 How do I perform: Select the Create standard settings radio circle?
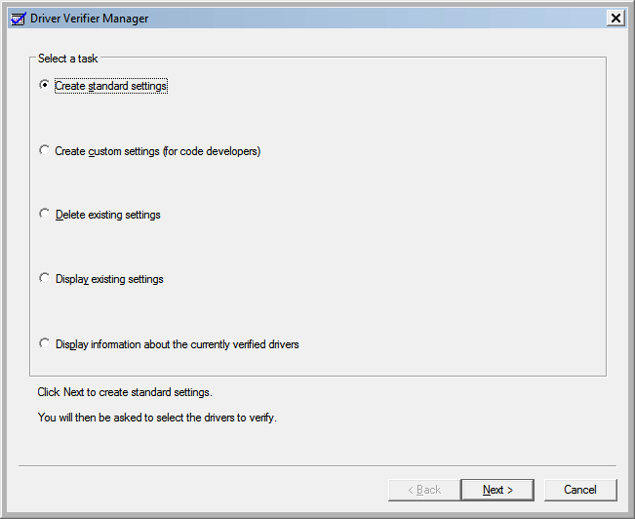(44, 85)
